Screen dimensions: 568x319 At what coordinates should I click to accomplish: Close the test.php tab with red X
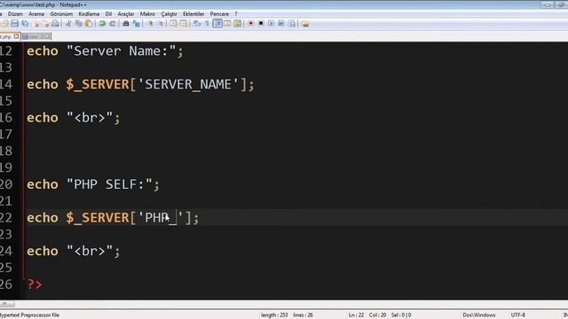pyautogui.click(x=16, y=36)
